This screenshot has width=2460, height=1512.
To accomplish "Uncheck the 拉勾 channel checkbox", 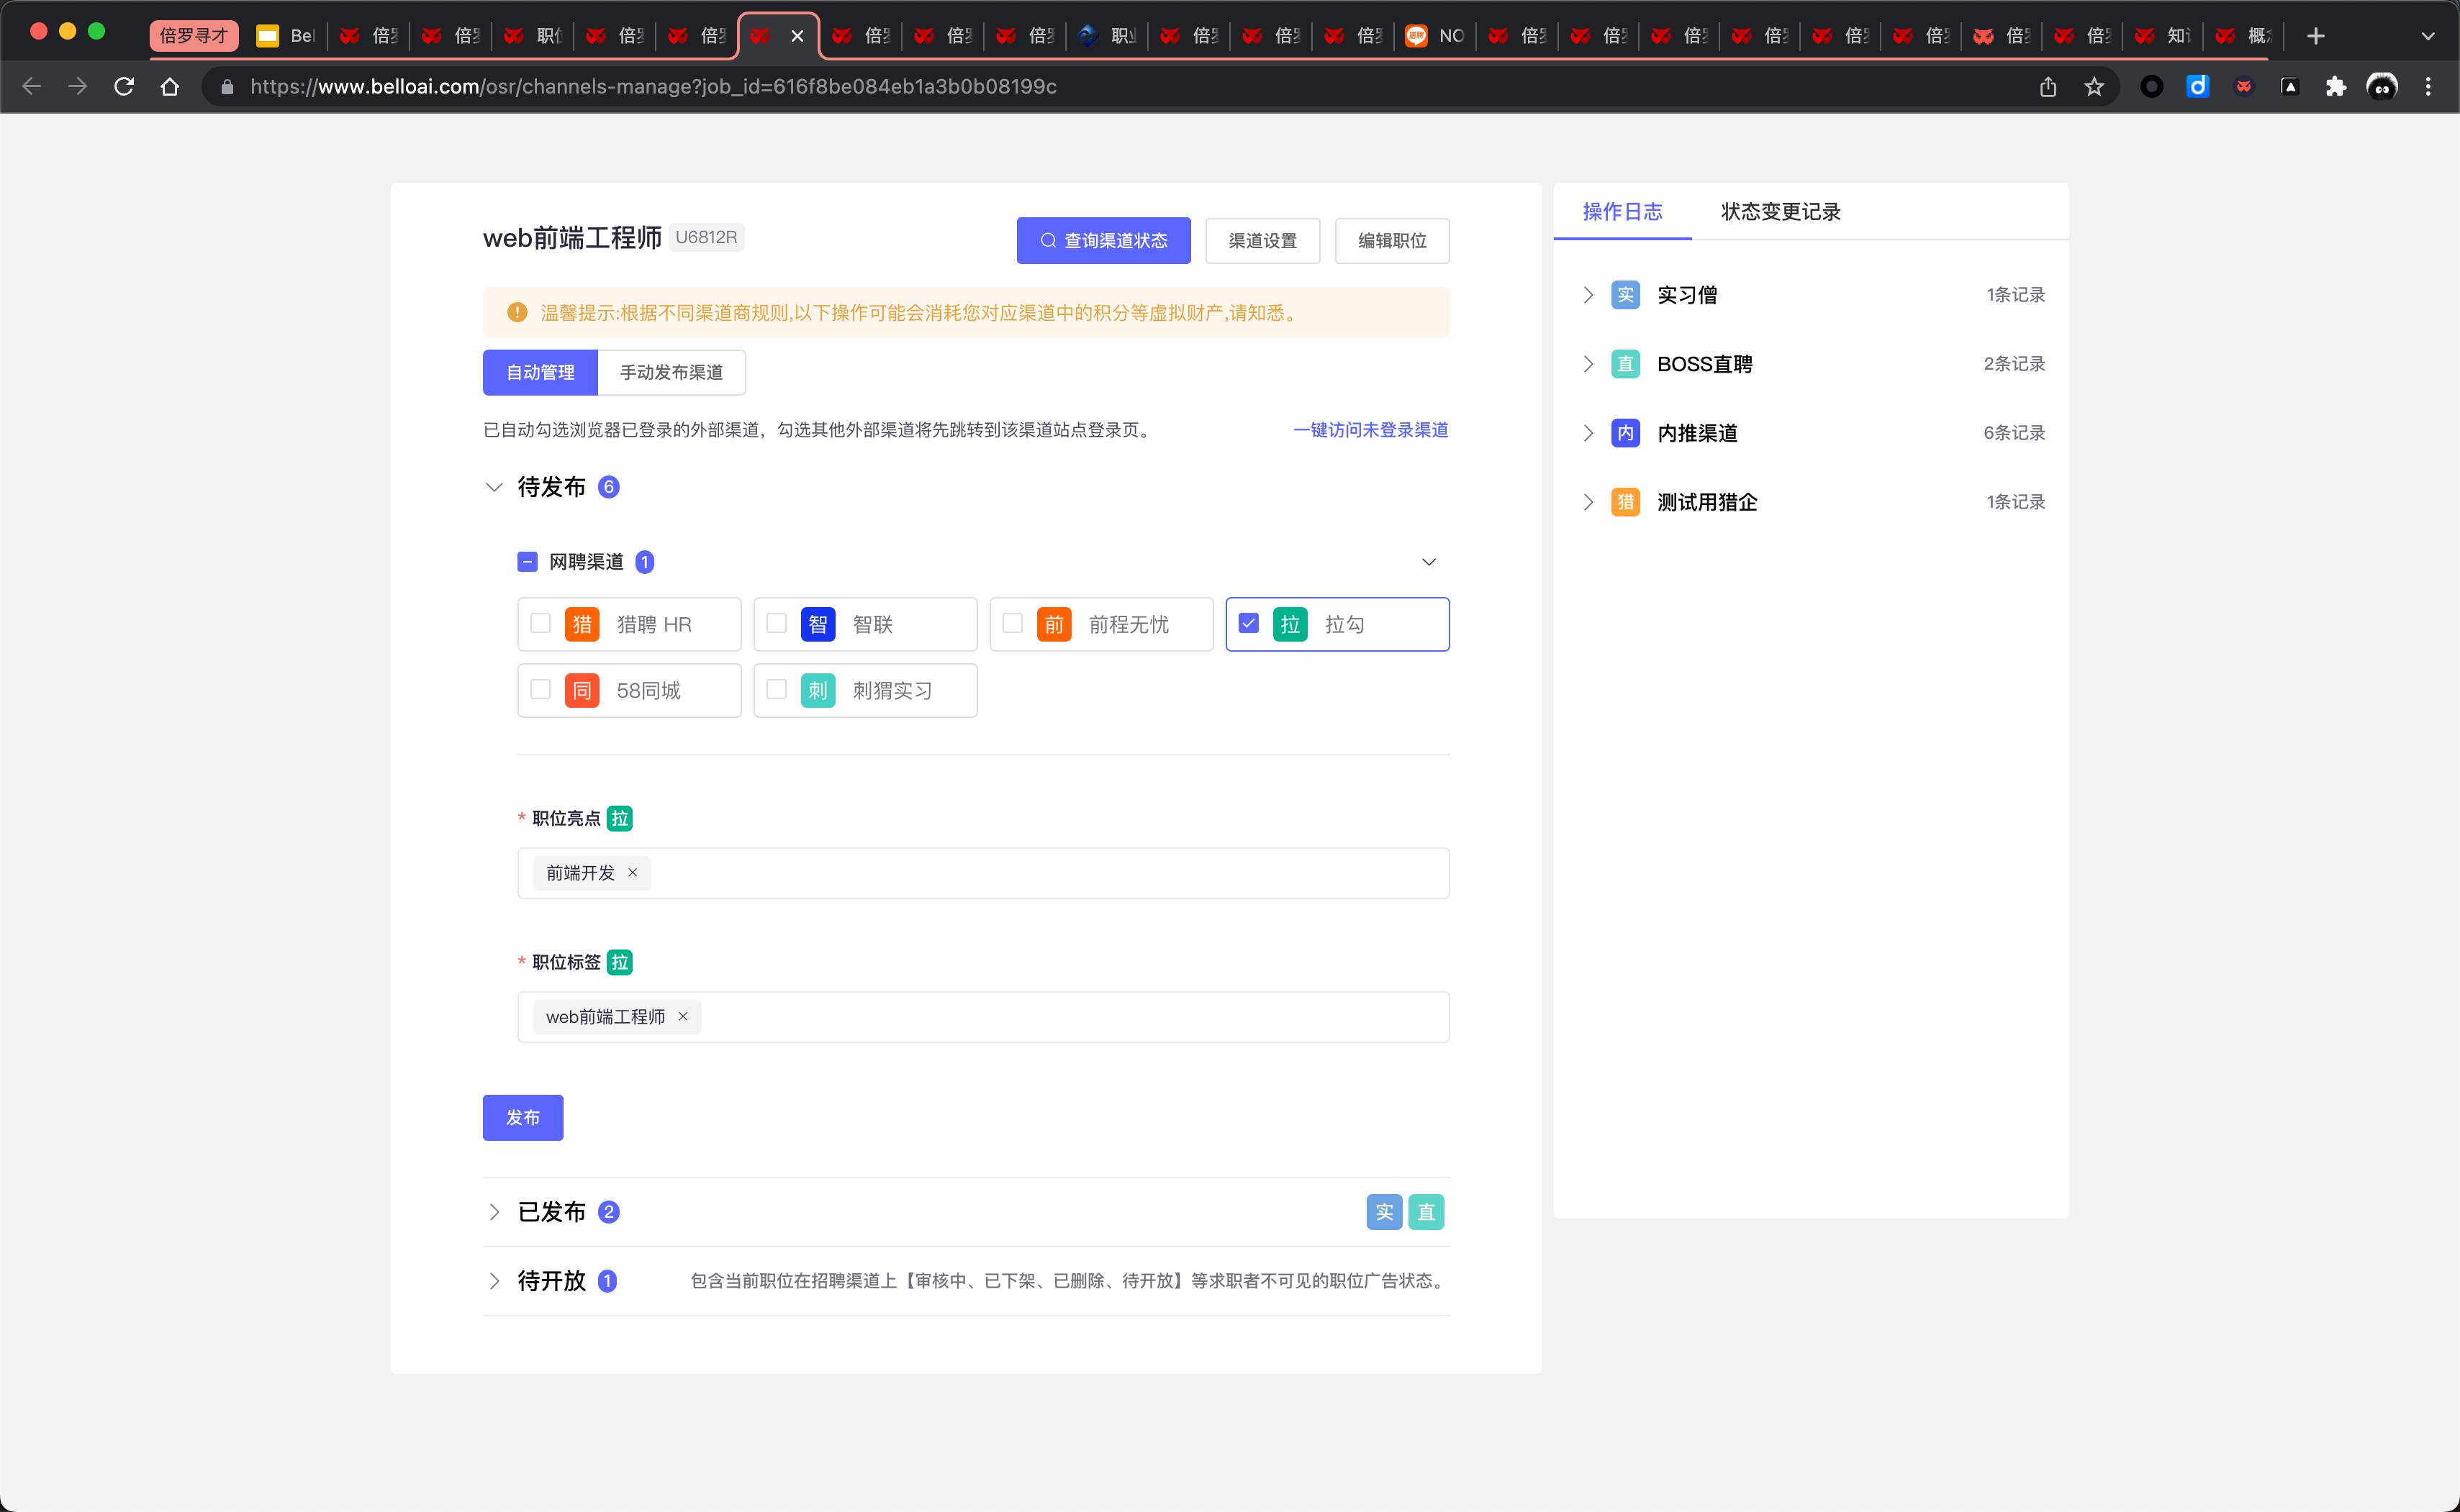I will [x=1249, y=623].
